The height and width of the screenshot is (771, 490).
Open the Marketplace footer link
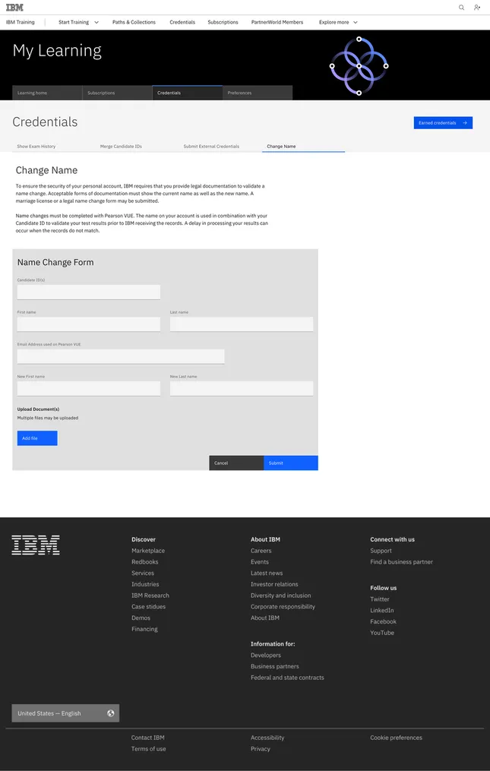pos(148,551)
